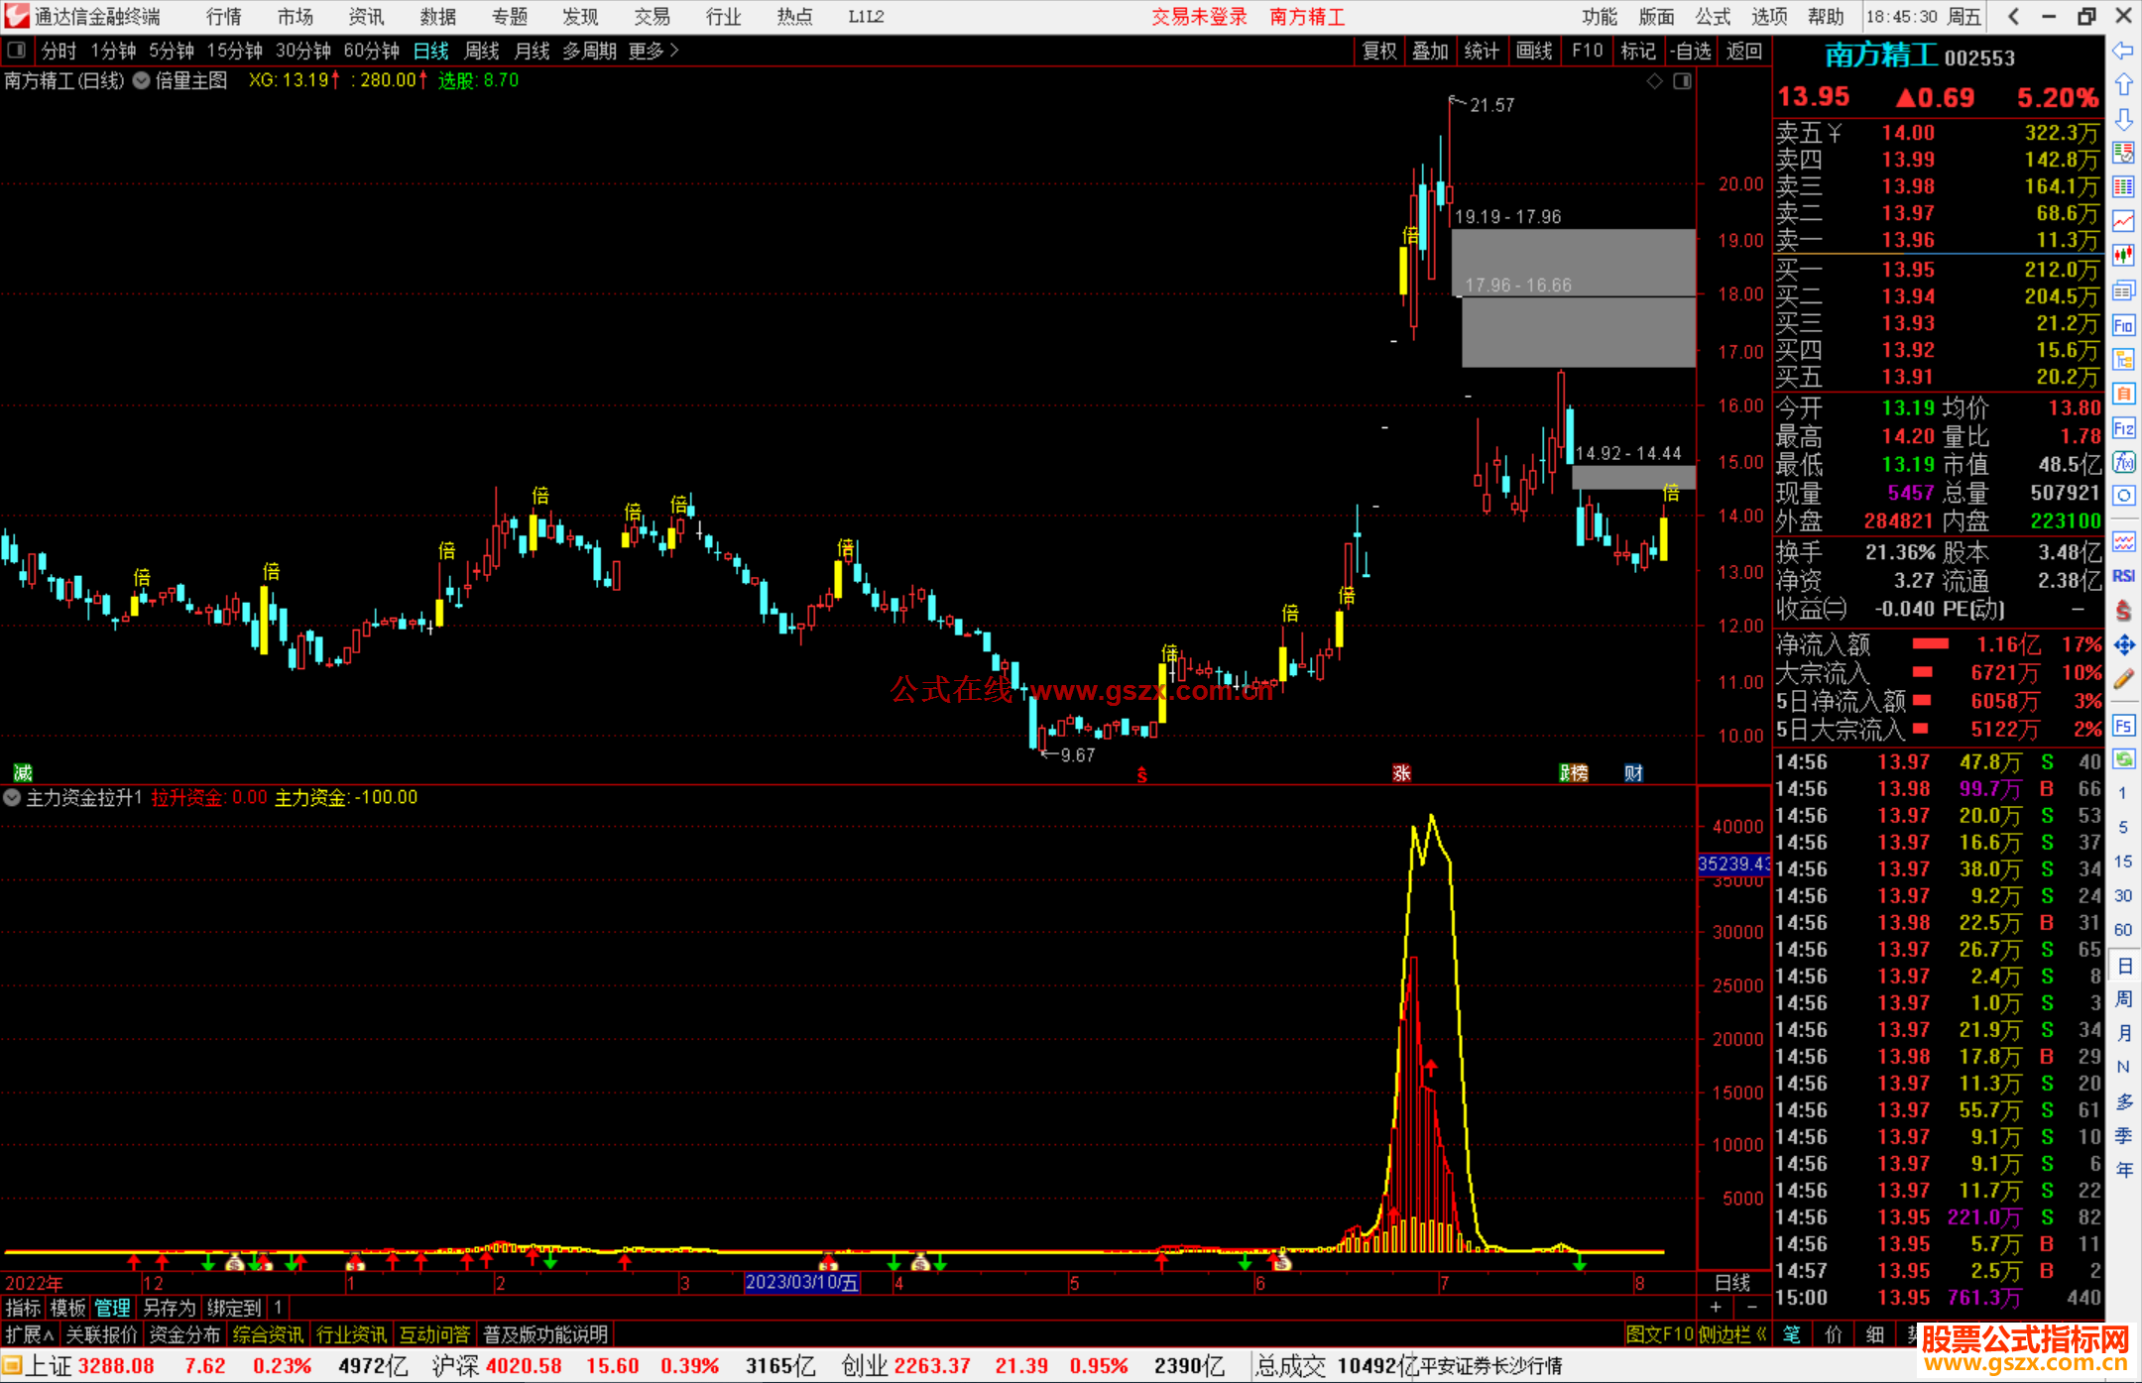The height and width of the screenshot is (1383, 2142).
Task: Toggle the sidebar panel icon left of 分时
Action: (x=16, y=50)
